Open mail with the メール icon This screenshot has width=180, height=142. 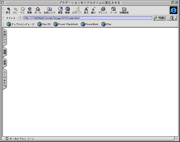coord(114,10)
